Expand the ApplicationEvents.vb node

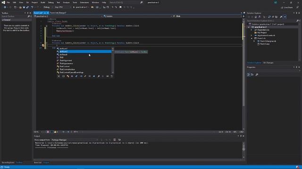252,36
